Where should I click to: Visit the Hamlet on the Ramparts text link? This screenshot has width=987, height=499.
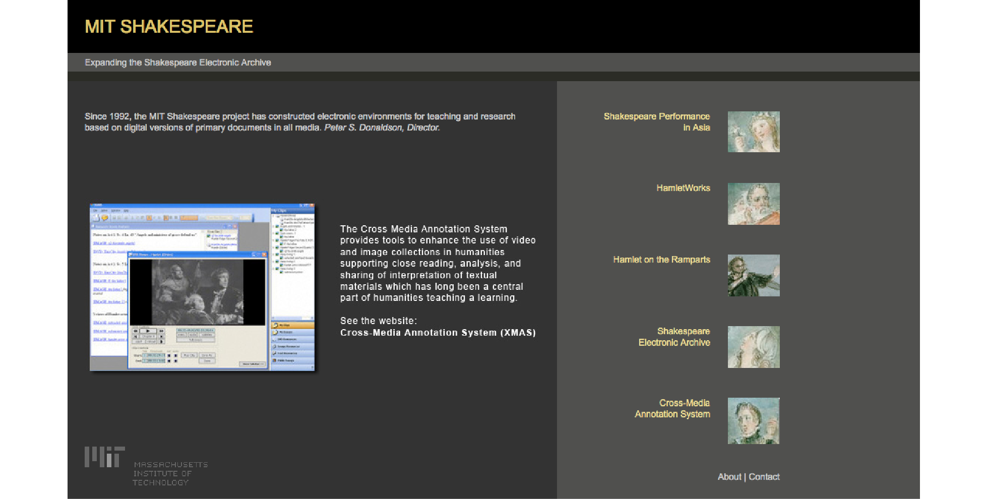(x=661, y=260)
